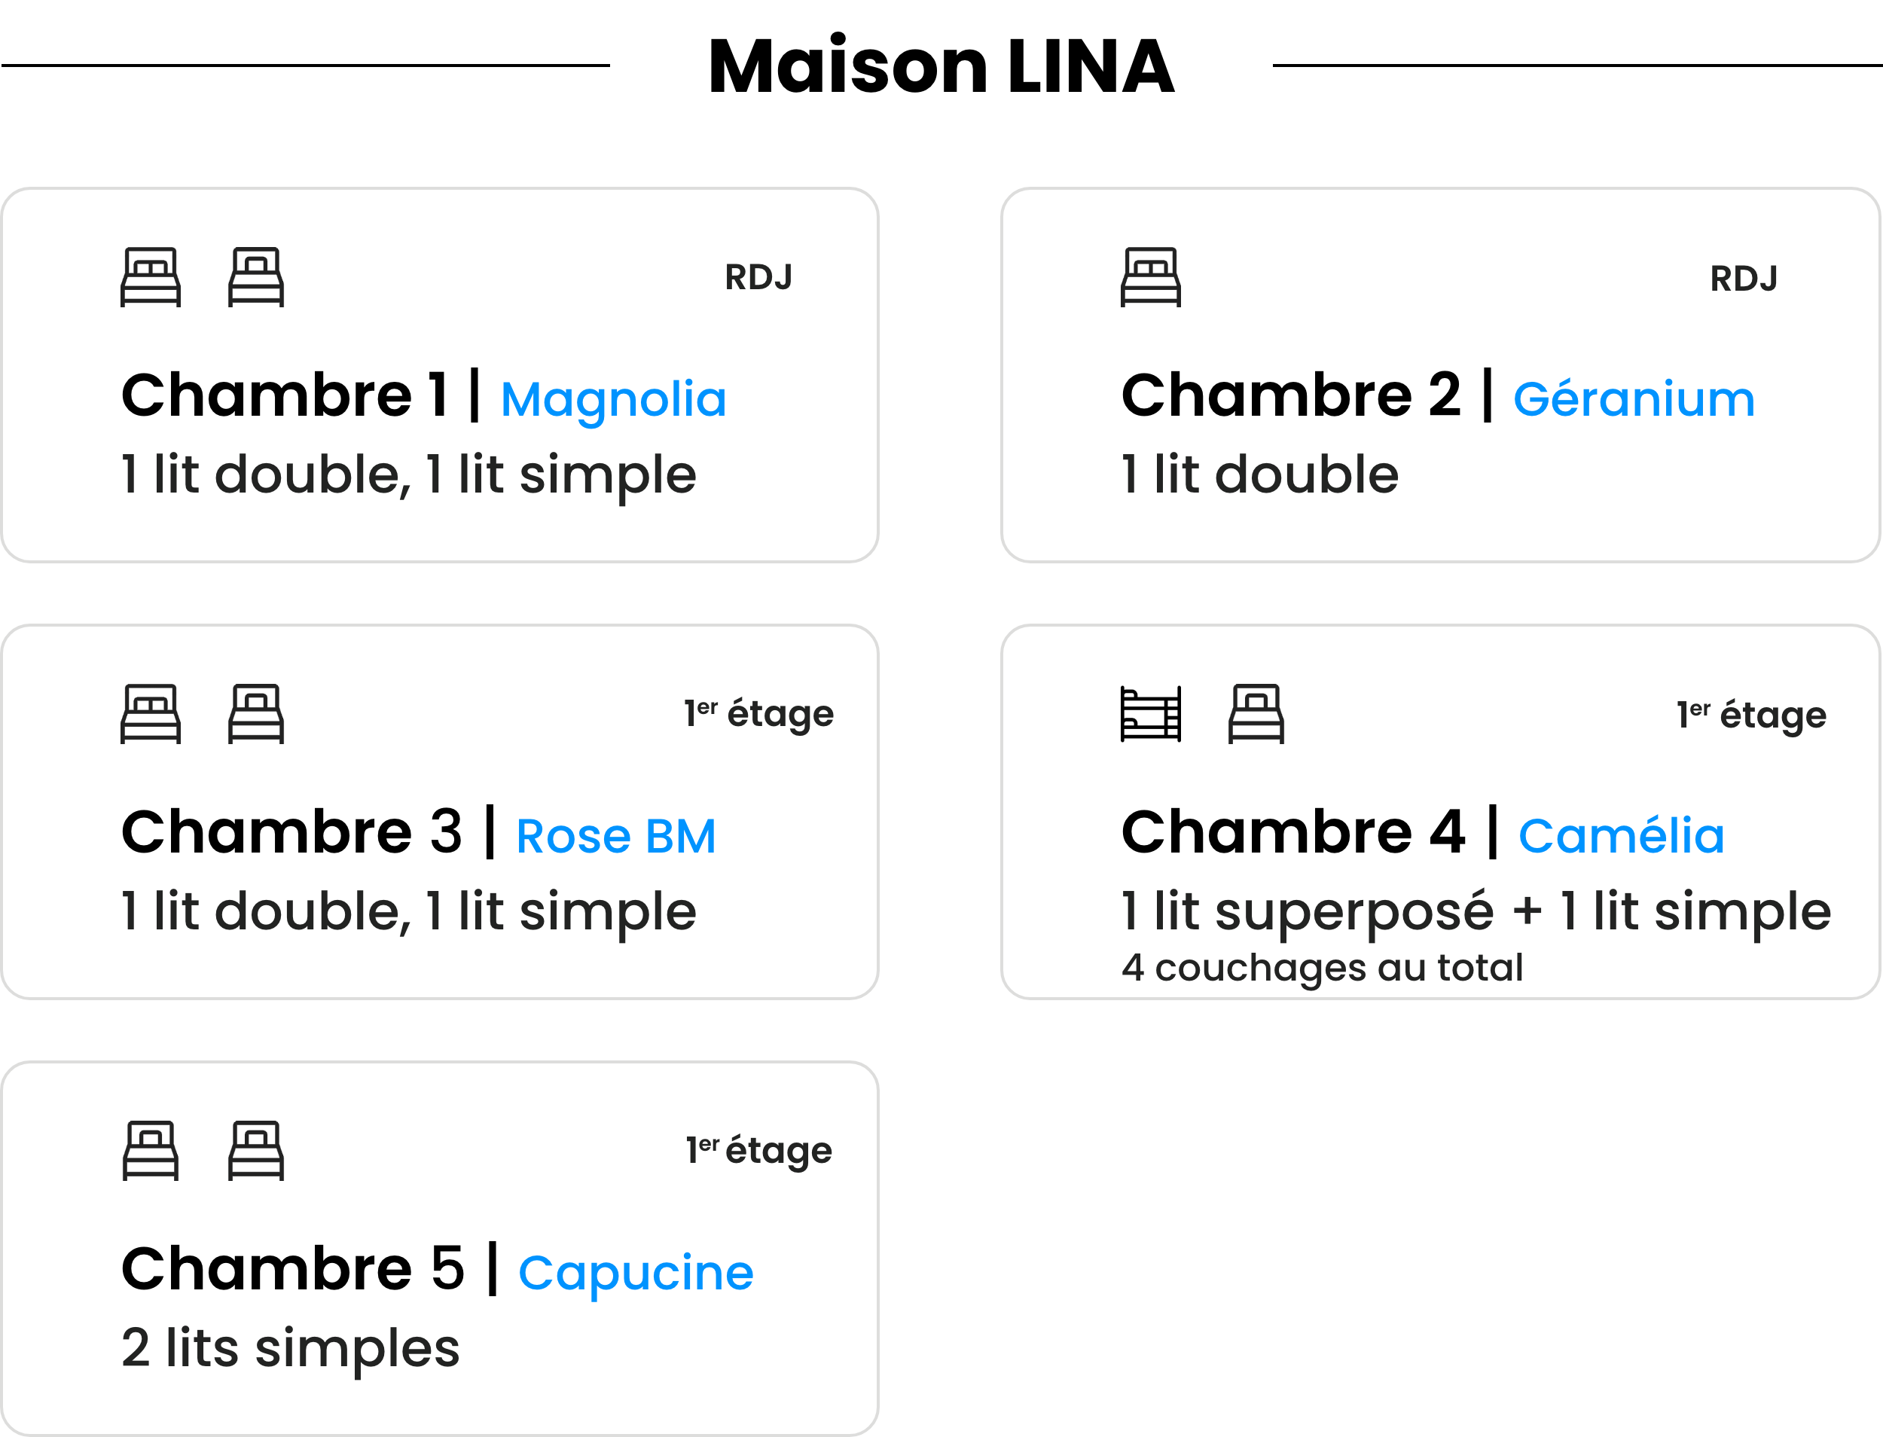Click the RDJ label on Chambre 2
The height and width of the screenshot is (1437, 1883).
pos(1744,279)
